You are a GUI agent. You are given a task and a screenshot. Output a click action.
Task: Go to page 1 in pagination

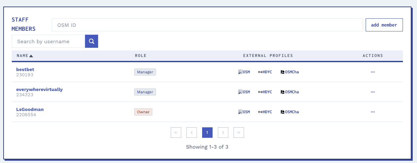tap(207, 133)
